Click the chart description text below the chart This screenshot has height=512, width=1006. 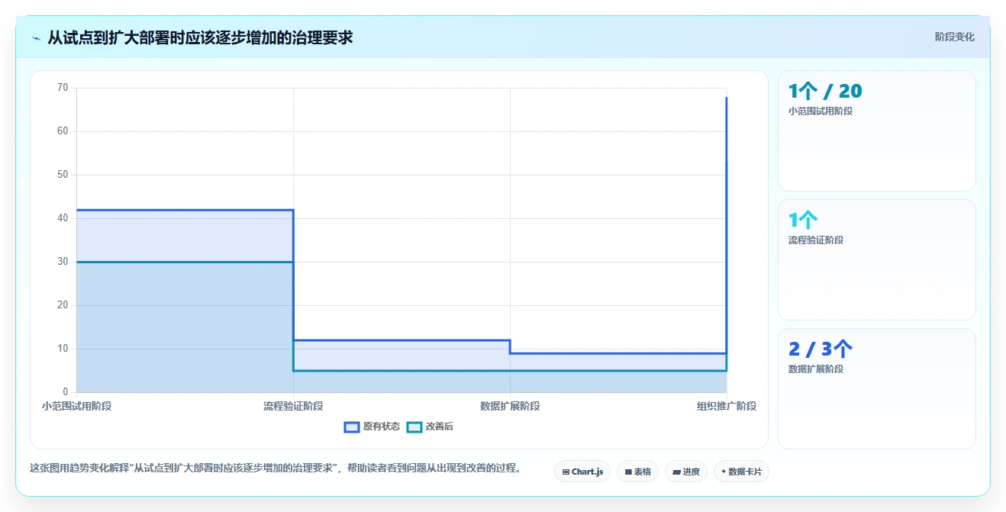[275, 469]
